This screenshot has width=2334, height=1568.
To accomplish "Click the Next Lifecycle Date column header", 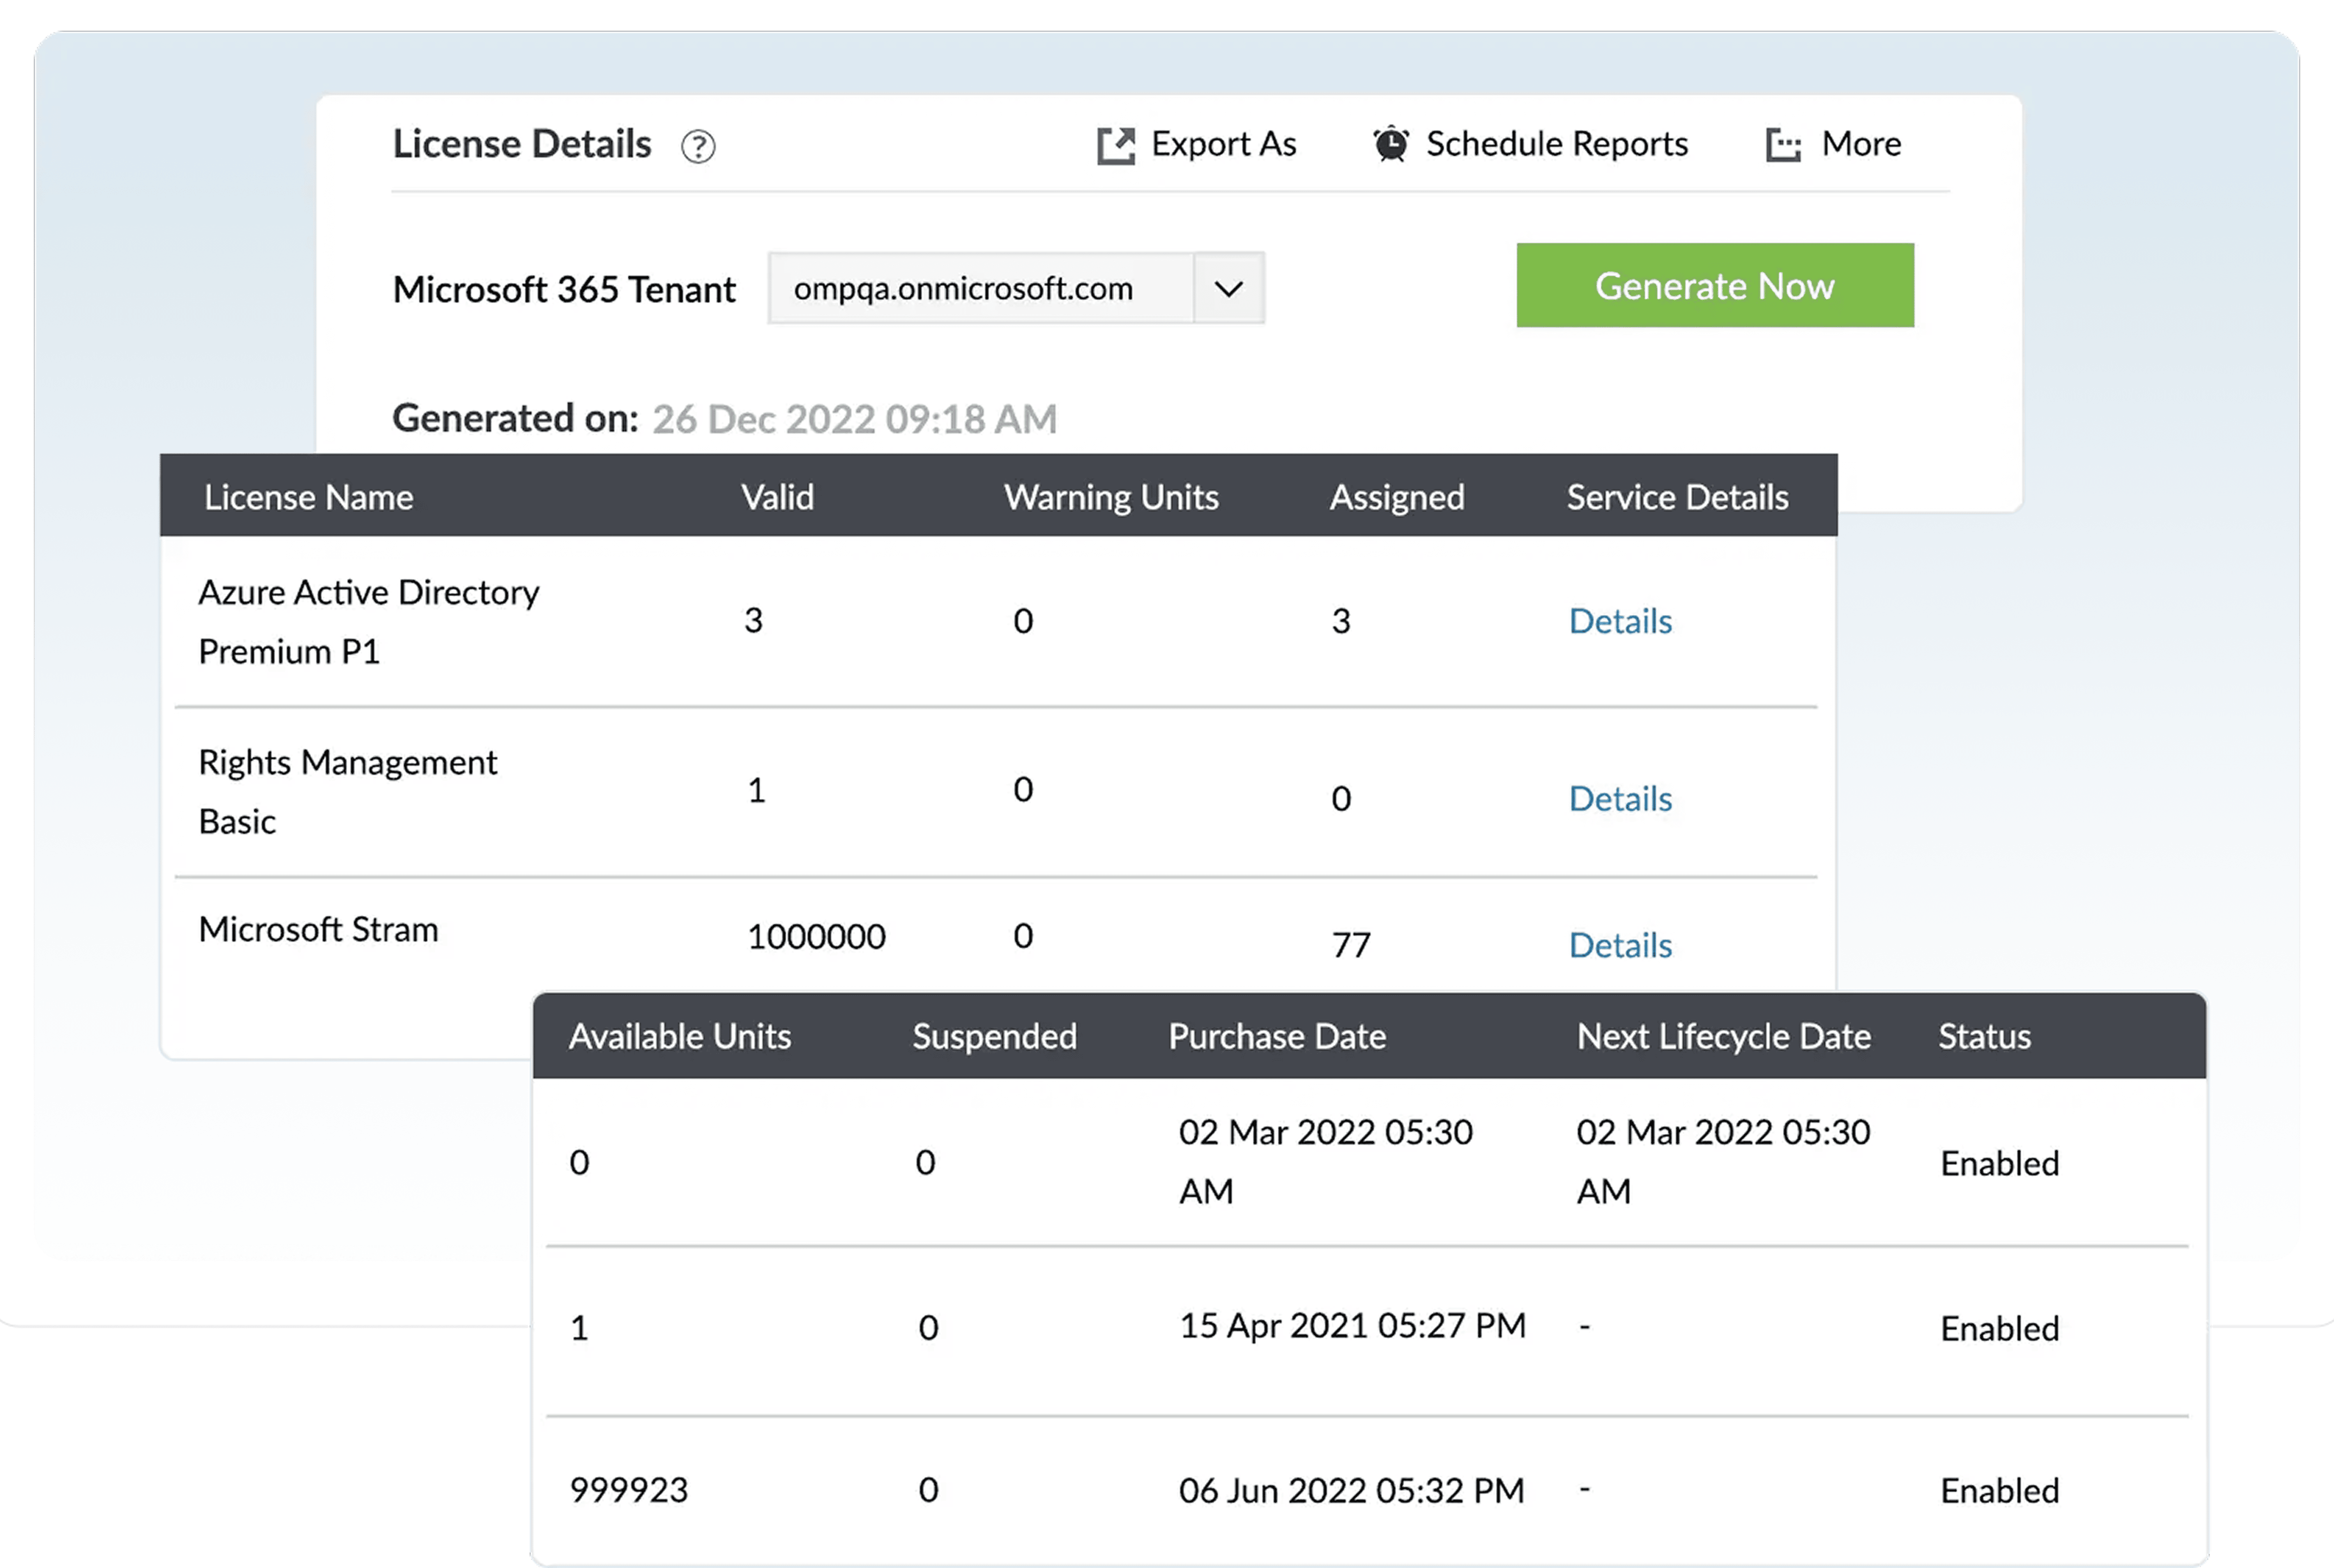I will [1722, 1036].
